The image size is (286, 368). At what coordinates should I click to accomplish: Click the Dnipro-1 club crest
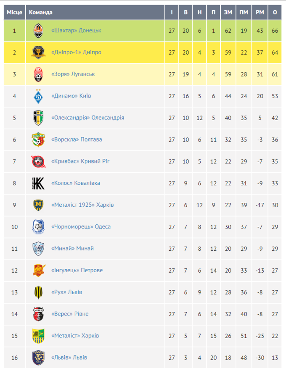pyautogui.click(x=38, y=53)
